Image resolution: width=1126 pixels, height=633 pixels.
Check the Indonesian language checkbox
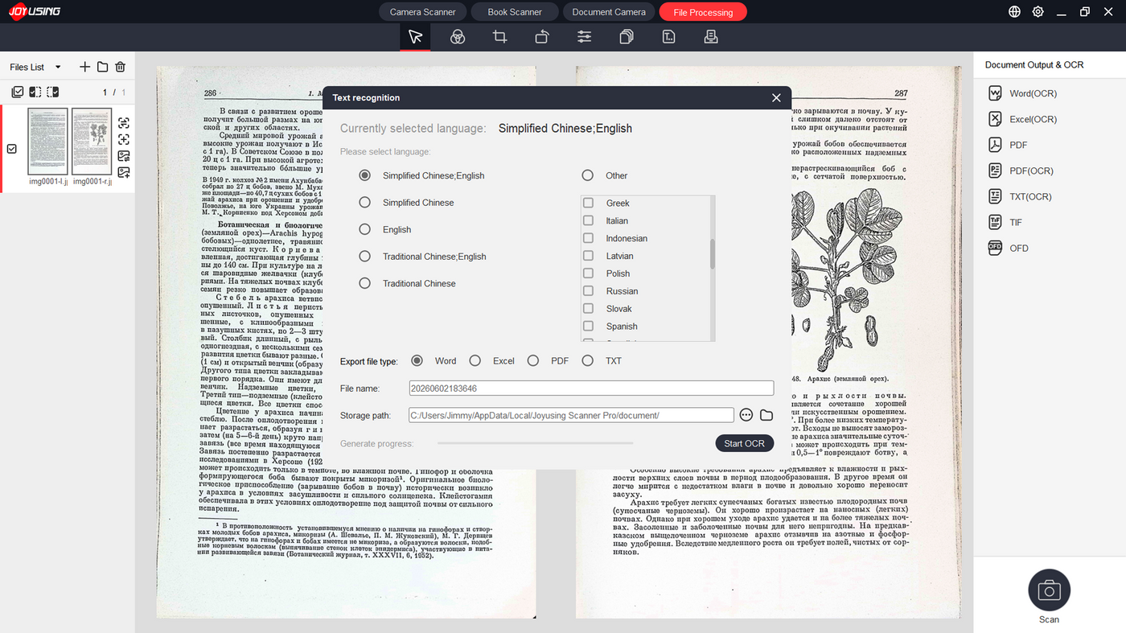click(588, 238)
